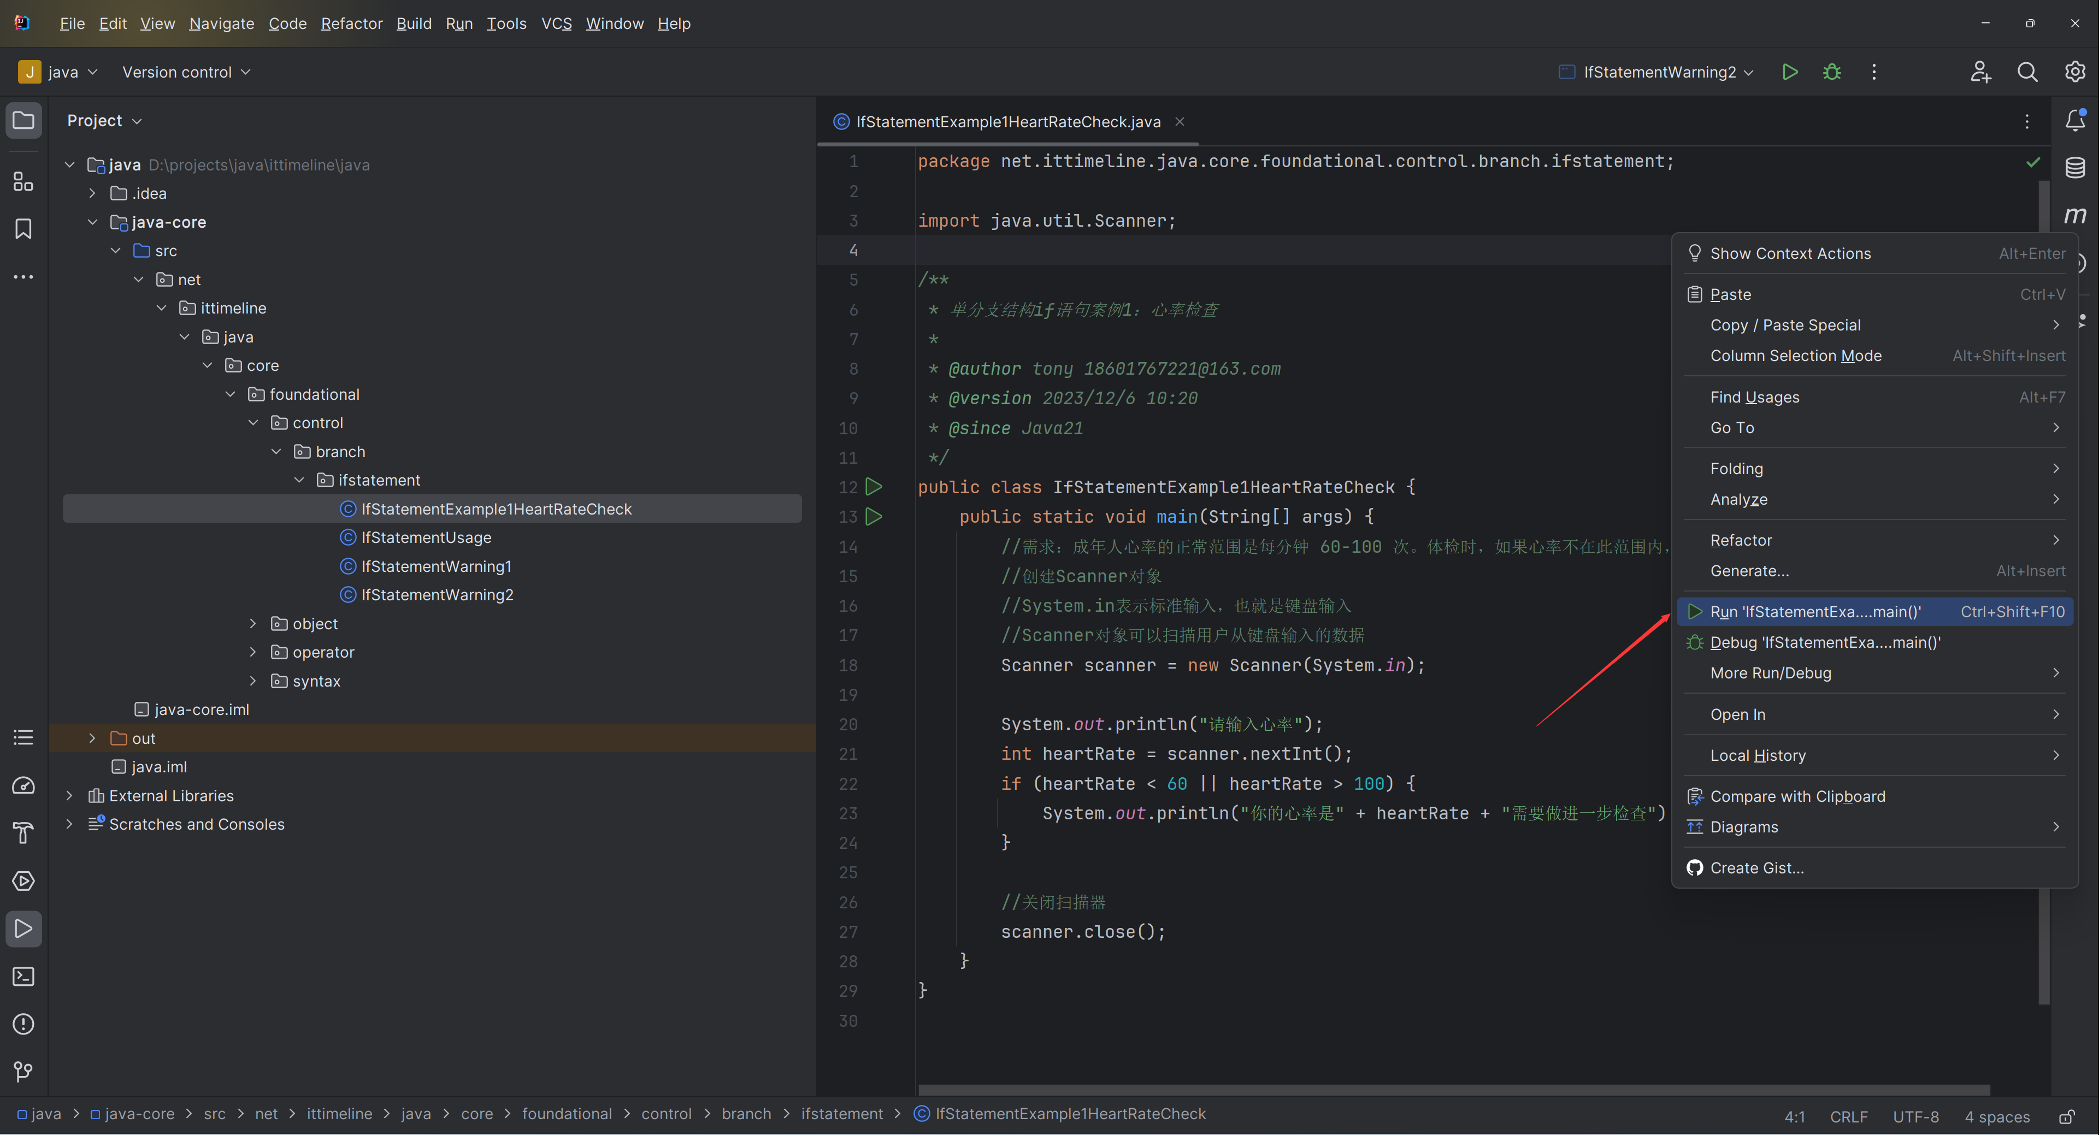
Task: Open IDE settings gear icon
Action: [x=2074, y=72]
